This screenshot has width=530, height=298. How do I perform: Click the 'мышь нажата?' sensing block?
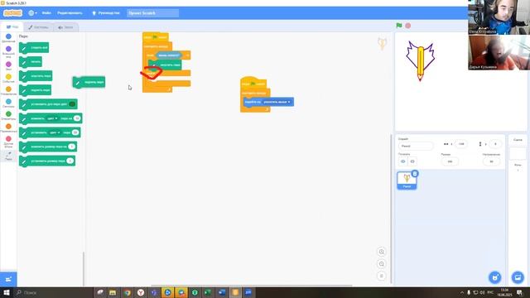tap(169, 55)
